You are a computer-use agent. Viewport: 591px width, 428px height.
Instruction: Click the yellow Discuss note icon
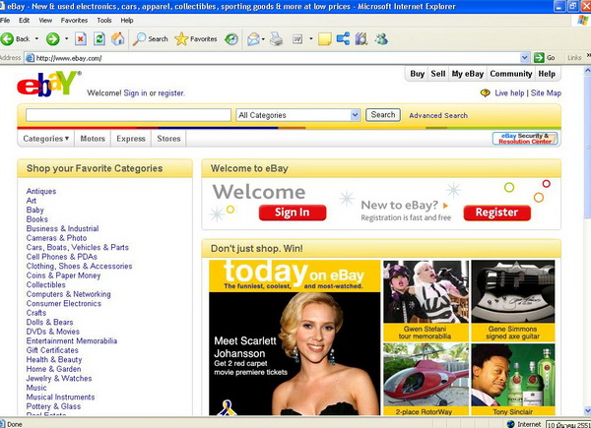[324, 38]
